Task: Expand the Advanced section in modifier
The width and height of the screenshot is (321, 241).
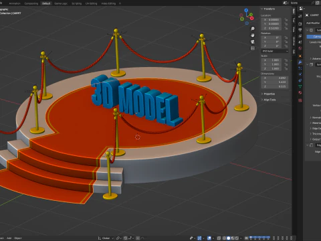Action: (x=315, y=58)
